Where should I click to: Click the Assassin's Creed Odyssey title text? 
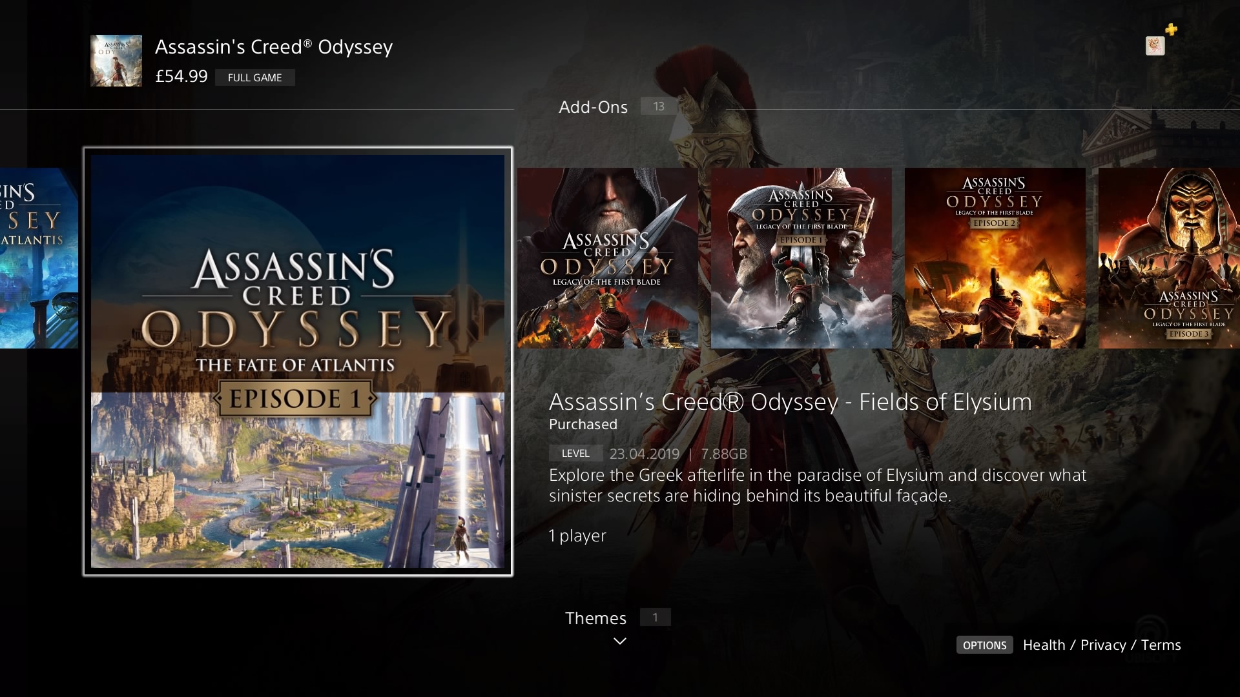[274, 47]
